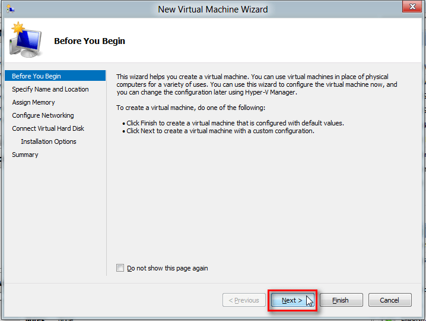The width and height of the screenshot is (426, 321).
Task: Click the virtual machine monitor header icon
Action: [x=26, y=41]
